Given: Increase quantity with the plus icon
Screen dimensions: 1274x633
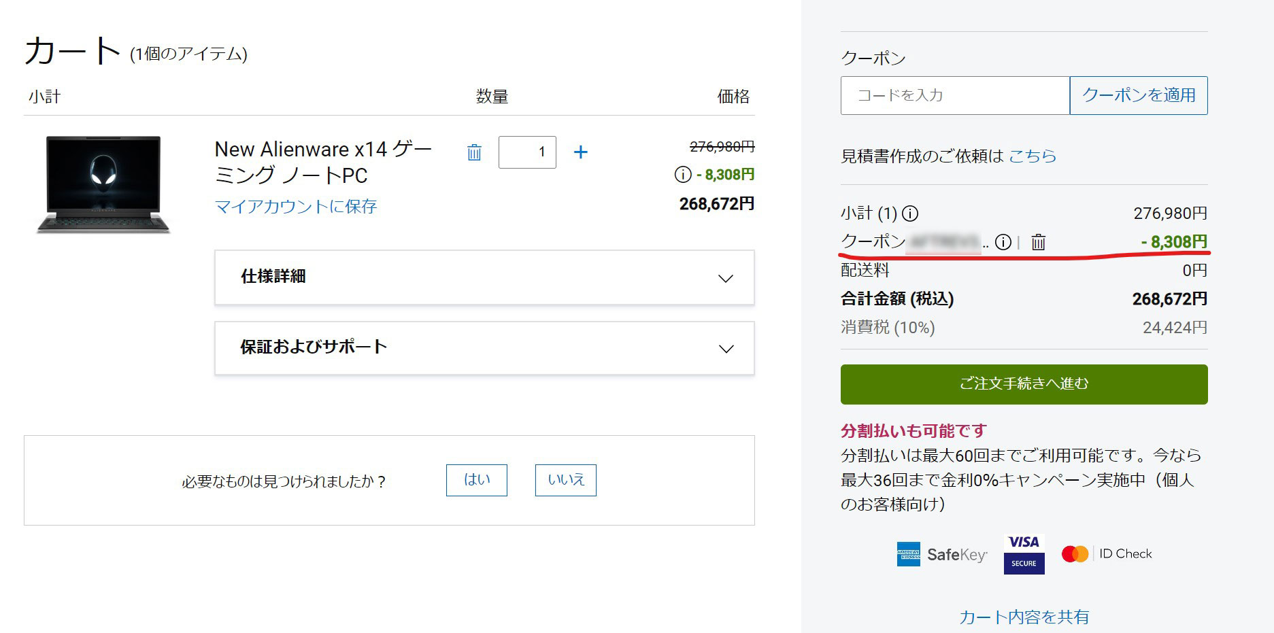Looking at the screenshot, I should tap(580, 152).
